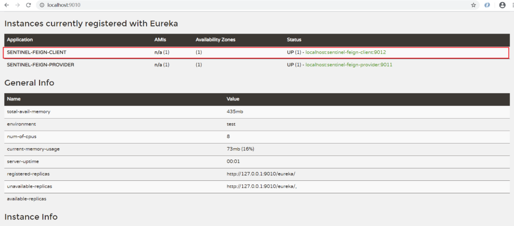Open localhost:sentinel-feign-provider:9011 instance link

pyautogui.click(x=349, y=65)
